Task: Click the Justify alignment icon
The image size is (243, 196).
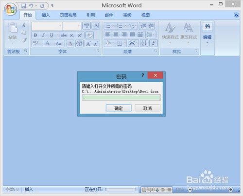Action: tap(132, 35)
